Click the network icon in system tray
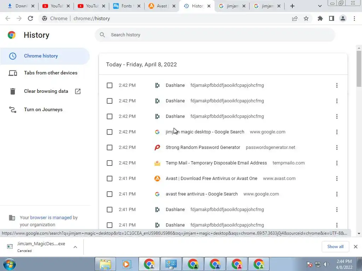Screen dimensions: 362x271 click(x=318, y=264)
